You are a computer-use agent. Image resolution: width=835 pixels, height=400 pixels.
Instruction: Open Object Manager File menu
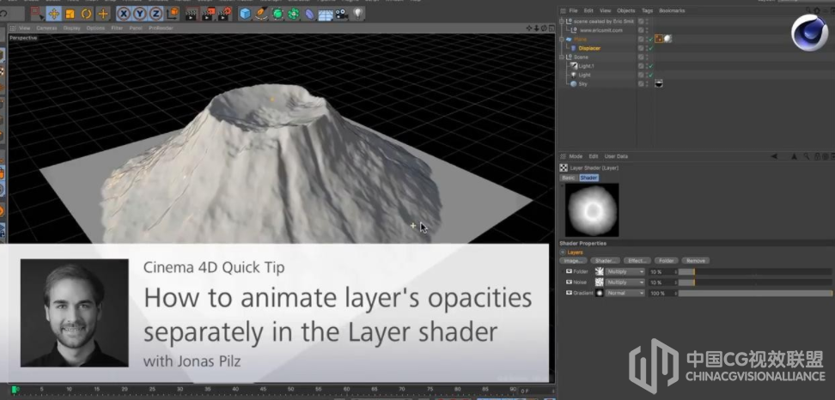(573, 10)
